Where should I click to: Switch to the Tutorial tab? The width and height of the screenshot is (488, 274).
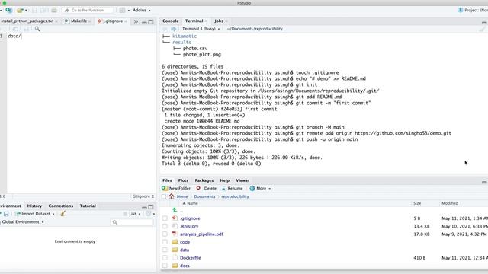[x=88, y=205]
